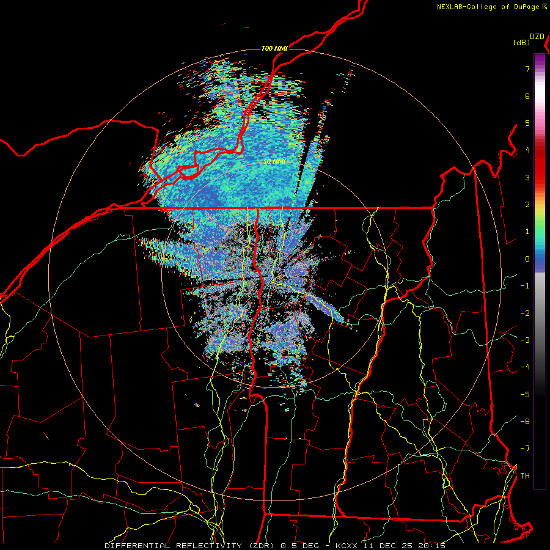Click the -6 value on the color scale
The height and width of the screenshot is (550, 550).
pos(525,422)
